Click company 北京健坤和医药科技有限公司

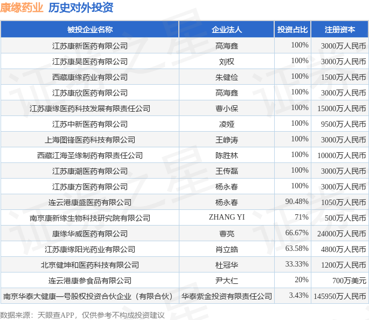(90, 265)
